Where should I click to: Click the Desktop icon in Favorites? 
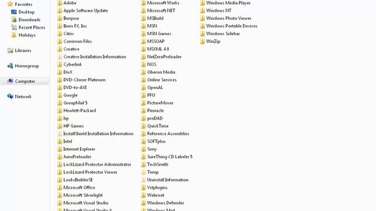click(14, 12)
